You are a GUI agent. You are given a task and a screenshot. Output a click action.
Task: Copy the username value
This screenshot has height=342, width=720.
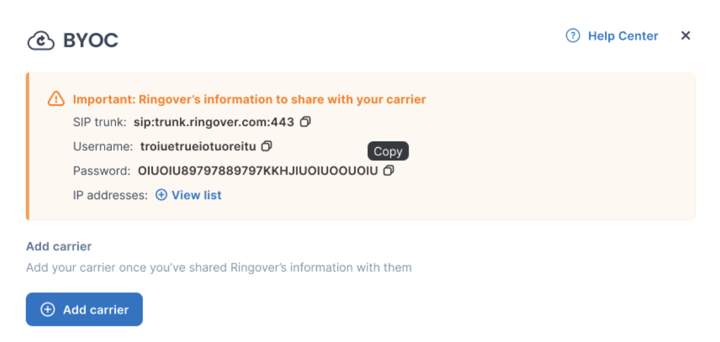click(267, 146)
